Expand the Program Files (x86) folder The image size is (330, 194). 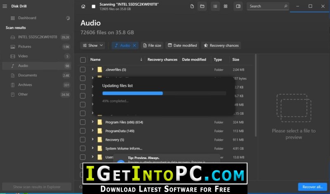tap(92, 122)
